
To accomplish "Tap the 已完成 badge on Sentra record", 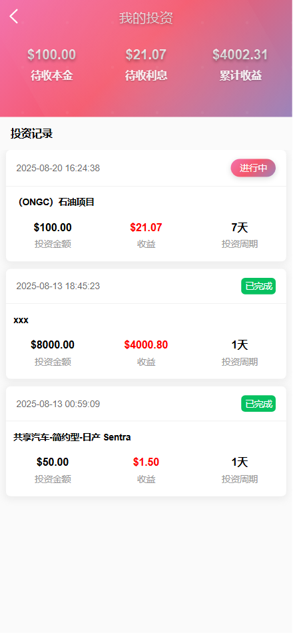I will pyautogui.click(x=258, y=404).
